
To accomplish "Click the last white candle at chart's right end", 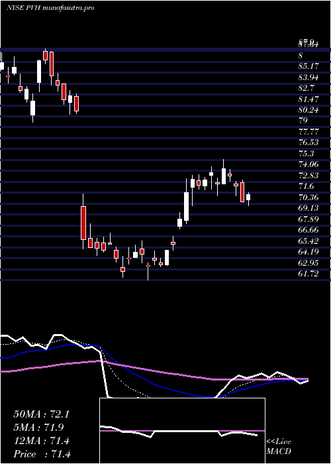I will (x=248, y=198).
